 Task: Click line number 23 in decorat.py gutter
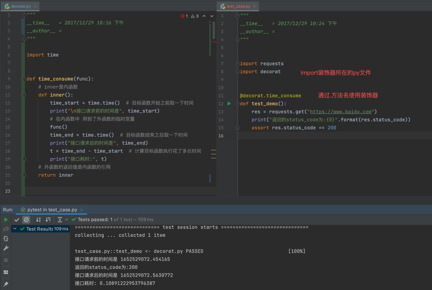(x=8, y=191)
